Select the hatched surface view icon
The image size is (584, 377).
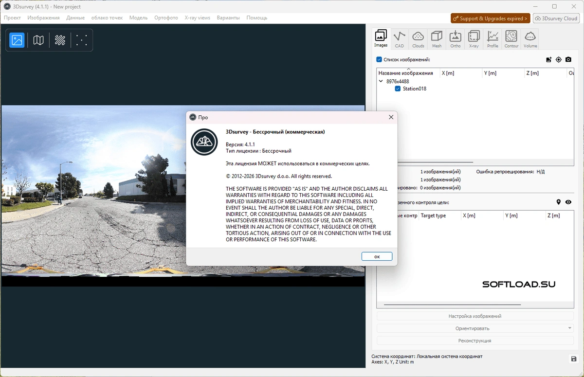click(x=60, y=40)
